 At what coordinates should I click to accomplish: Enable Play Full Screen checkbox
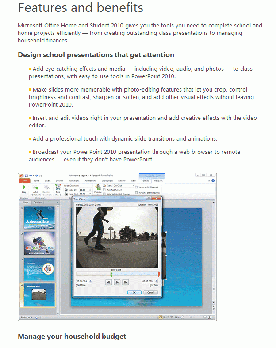tap(104, 190)
